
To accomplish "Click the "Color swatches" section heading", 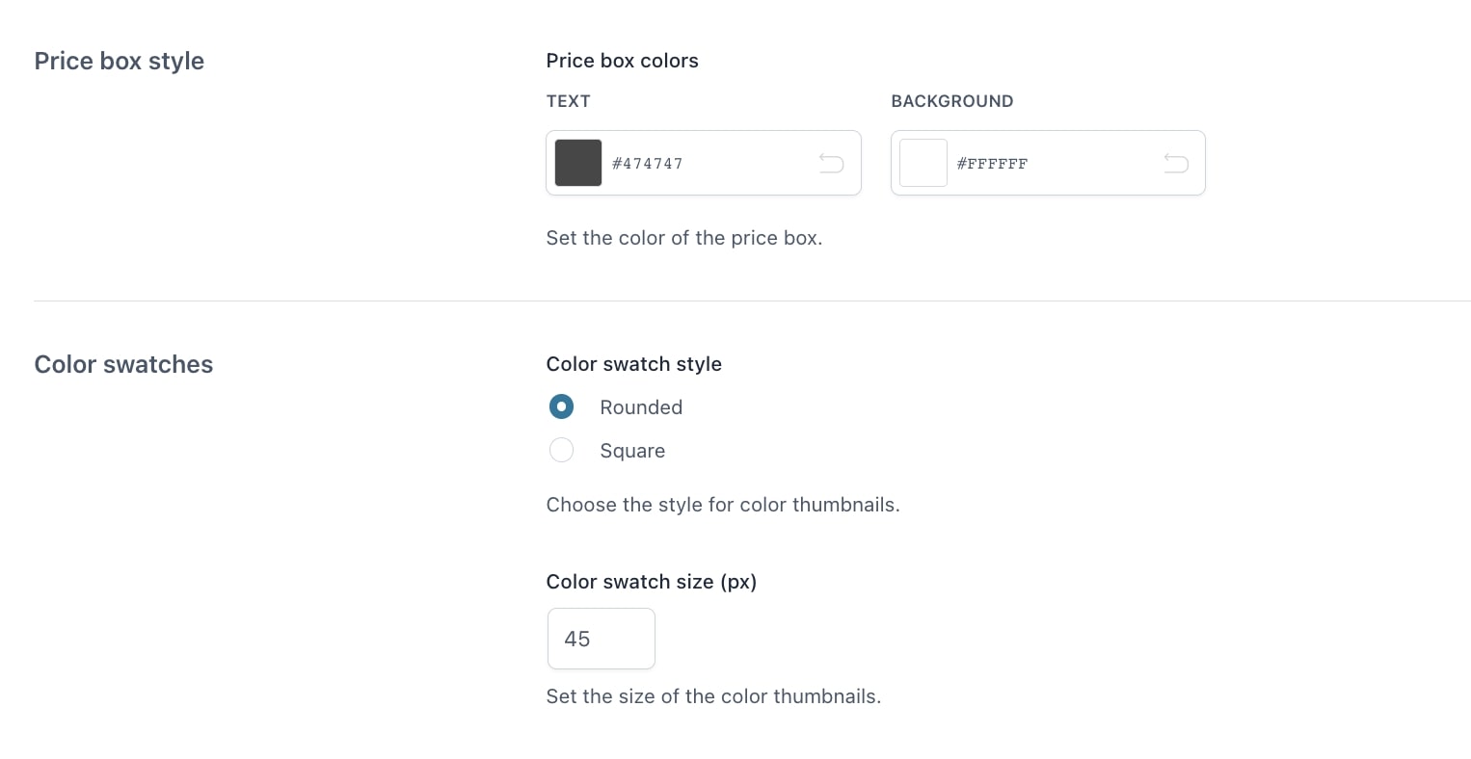I will 123,364.
